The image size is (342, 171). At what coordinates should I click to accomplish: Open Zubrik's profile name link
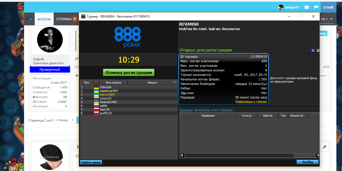coord(39,59)
